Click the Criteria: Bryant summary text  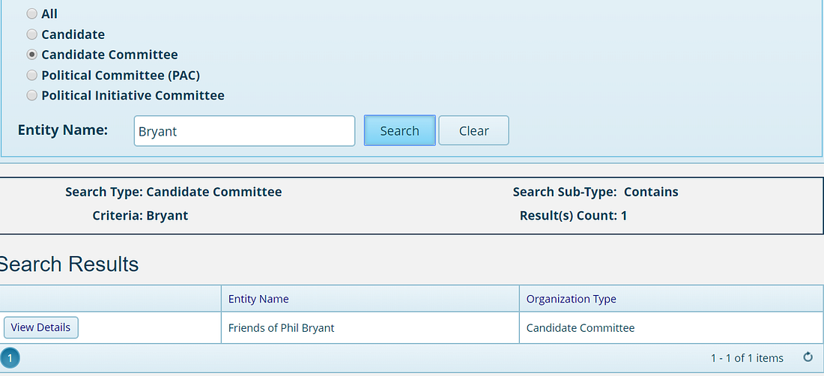coord(140,215)
